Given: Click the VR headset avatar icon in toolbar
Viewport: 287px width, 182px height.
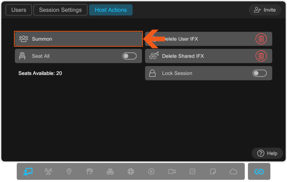Looking at the screenshot, I should coord(90,172).
